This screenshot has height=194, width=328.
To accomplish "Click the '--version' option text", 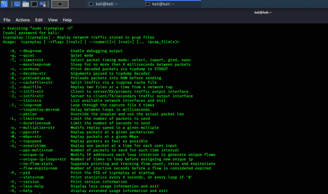I will 29,182.
